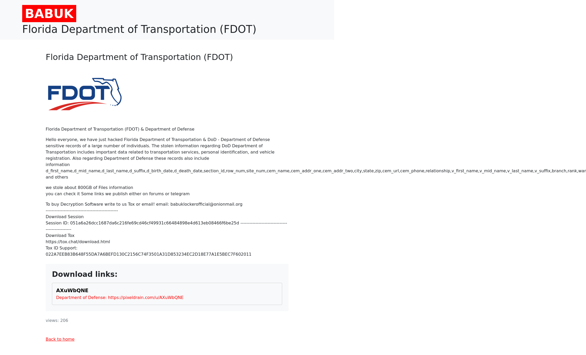
Task: Click the 'Hello everyone' paragraph opening line
Action: [158, 140]
